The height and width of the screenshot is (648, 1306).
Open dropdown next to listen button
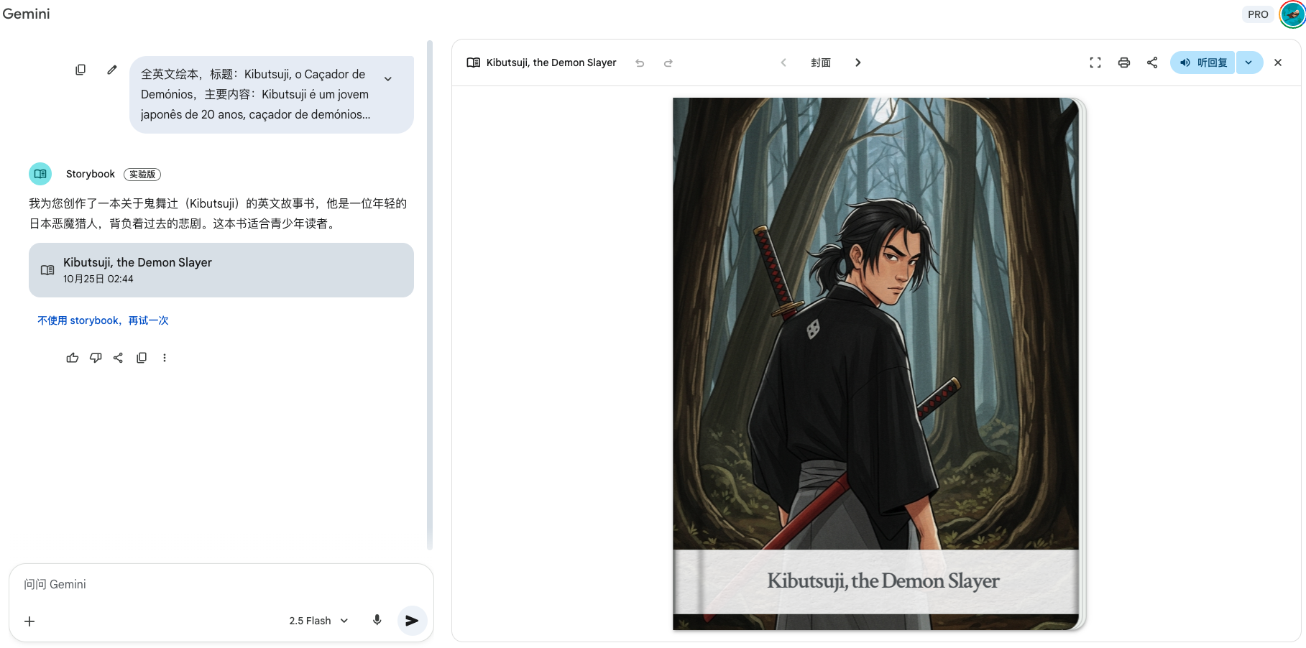pos(1249,63)
